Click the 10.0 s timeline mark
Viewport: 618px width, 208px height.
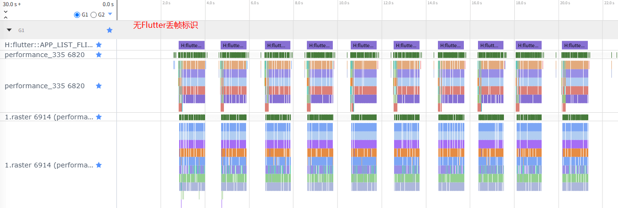tap(344, 3)
